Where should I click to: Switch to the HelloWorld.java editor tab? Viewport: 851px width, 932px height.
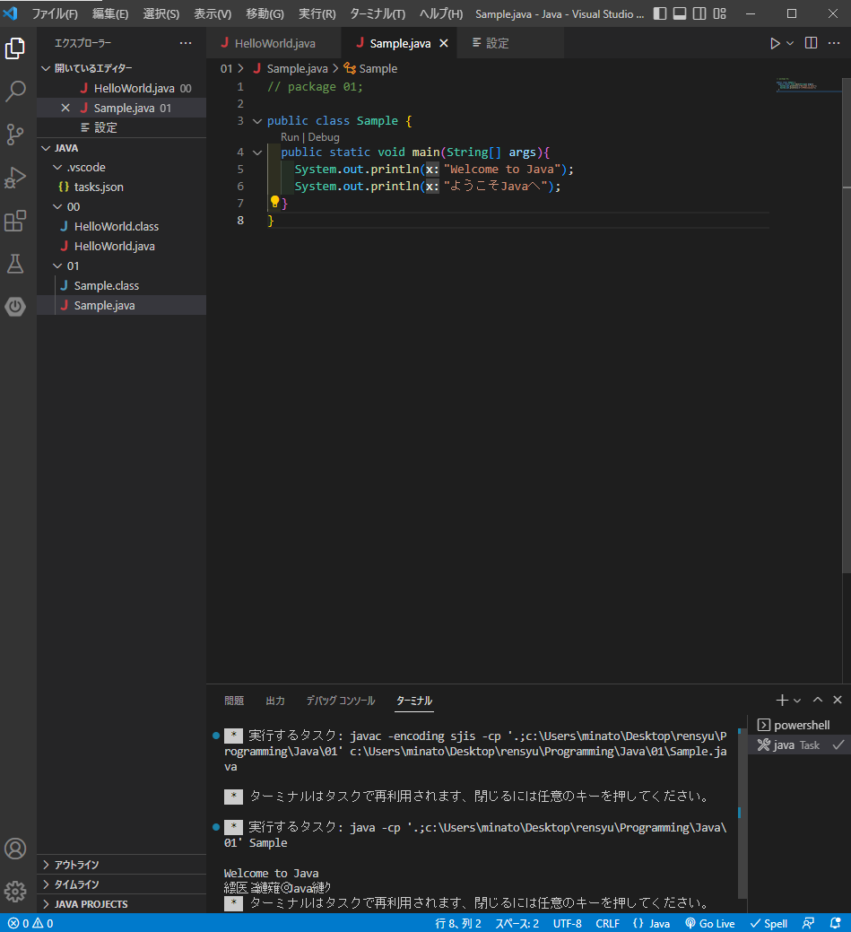coord(274,43)
